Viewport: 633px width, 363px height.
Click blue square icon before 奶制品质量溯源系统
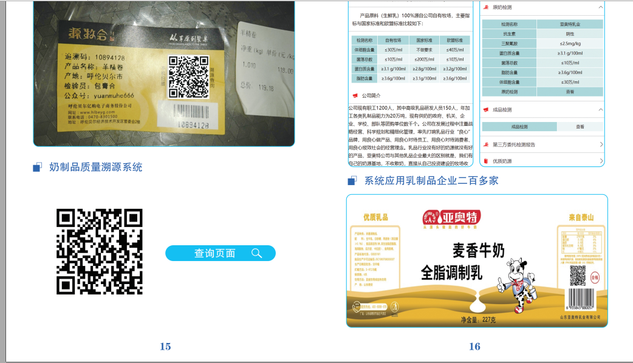(x=37, y=167)
